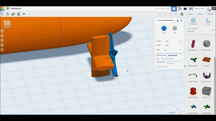This screenshot has width=216, height=121.
Task: Toggle orthographic/perspective view button
Action: (x=2, y=50)
